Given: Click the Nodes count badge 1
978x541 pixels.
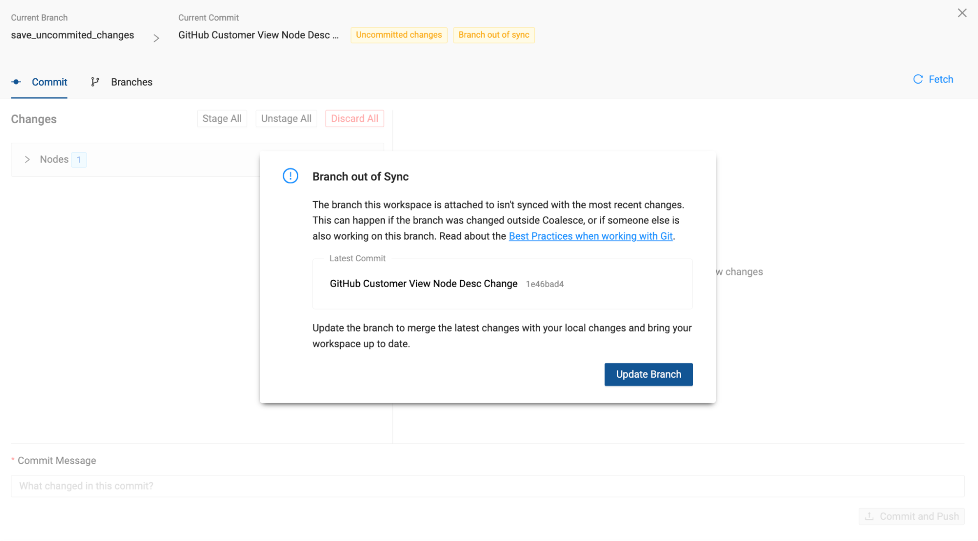Looking at the screenshot, I should pyautogui.click(x=79, y=160).
